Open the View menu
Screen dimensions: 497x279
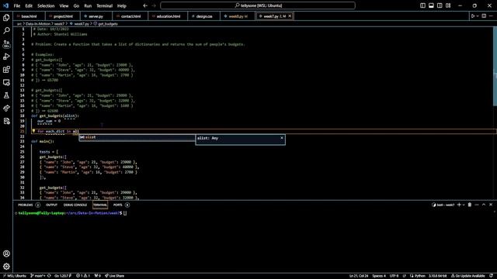coord(64,5)
